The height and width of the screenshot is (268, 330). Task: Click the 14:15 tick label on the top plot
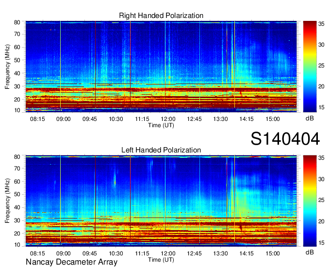247,119
